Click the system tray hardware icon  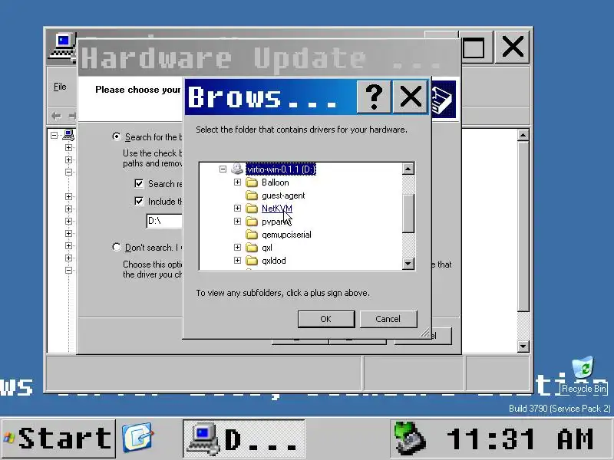(x=410, y=438)
